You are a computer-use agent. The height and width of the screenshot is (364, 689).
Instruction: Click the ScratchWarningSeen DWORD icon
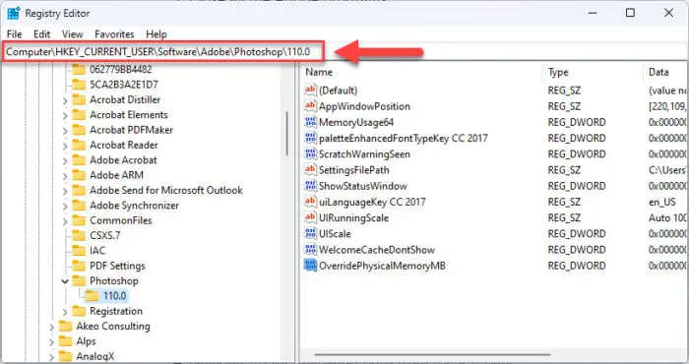tap(310, 153)
